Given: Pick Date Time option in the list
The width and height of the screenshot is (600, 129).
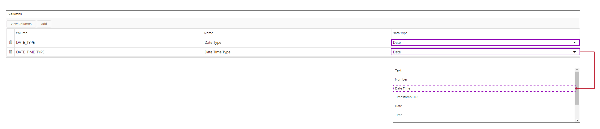Looking at the screenshot, I should [403, 89].
